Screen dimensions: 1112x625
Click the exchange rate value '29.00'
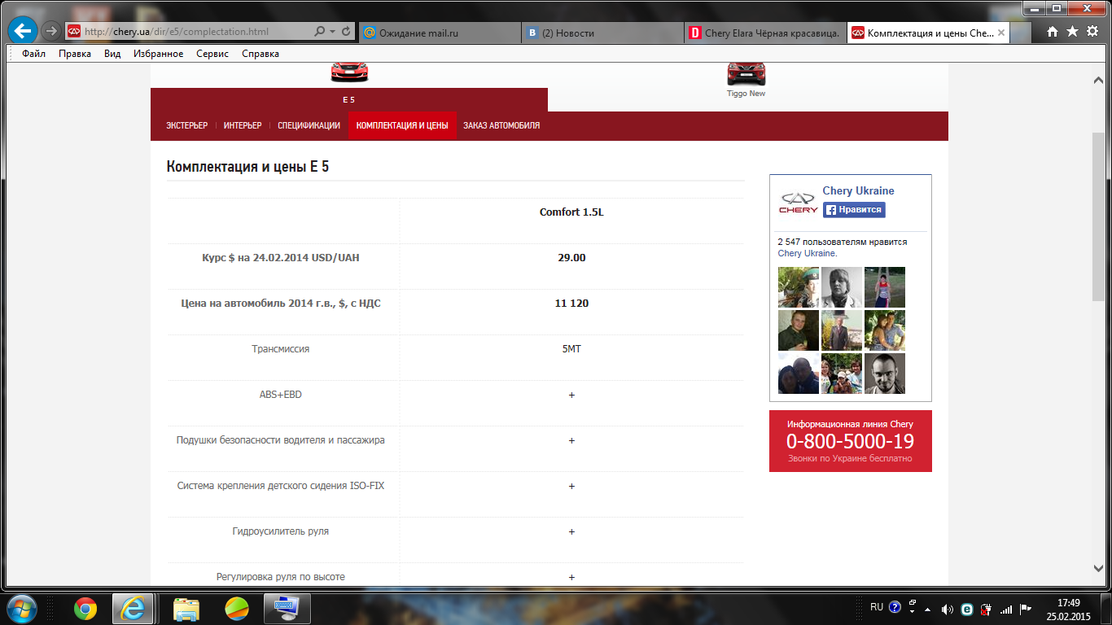571,258
